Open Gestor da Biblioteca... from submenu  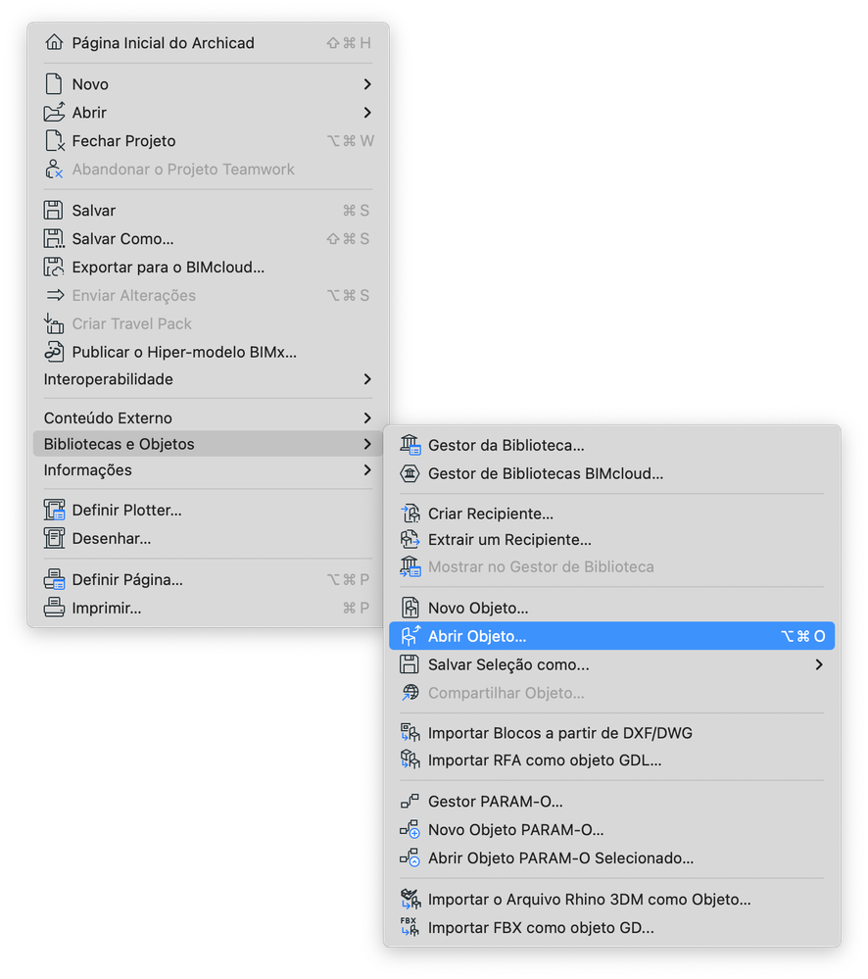point(611,445)
